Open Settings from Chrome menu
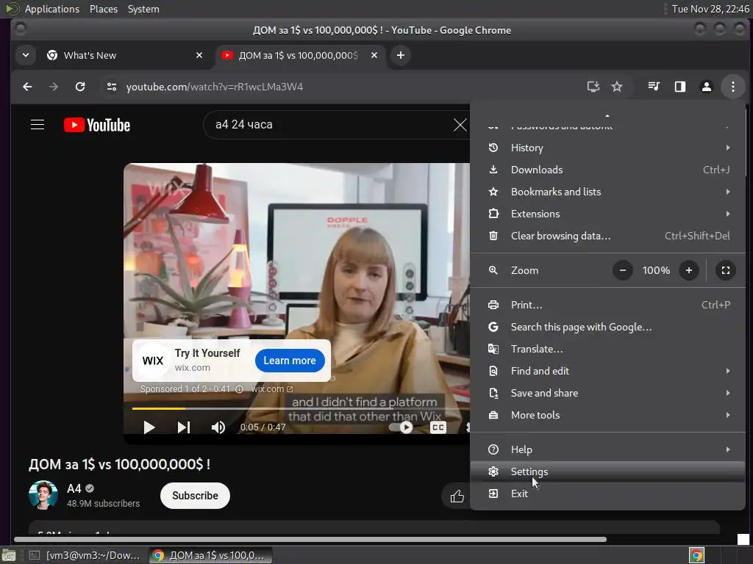This screenshot has width=753, height=564. pyautogui.click(x=607, y=472)
